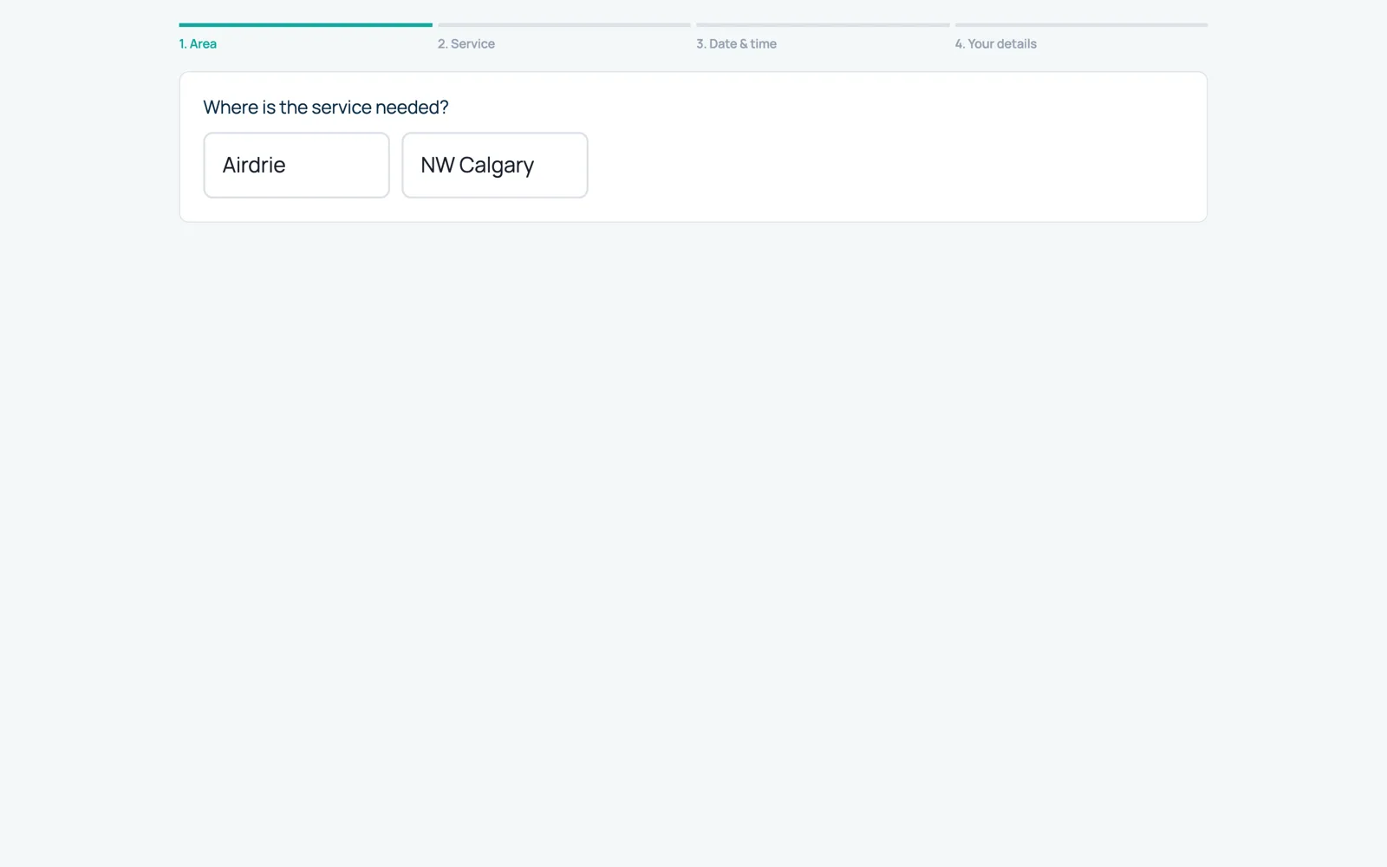Select the Airdrie area option
Image resolution: width=1387 pixels, height=867 pixels.
point(296,165)
